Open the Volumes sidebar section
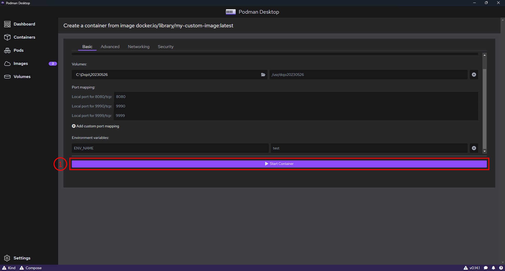This screenshot has height=271, width=505. click(x=17, y=76)
